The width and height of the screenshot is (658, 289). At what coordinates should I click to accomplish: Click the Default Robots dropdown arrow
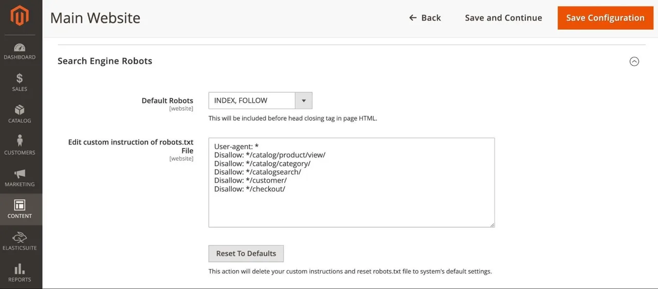pyautogui.click(x=303, y=100)
